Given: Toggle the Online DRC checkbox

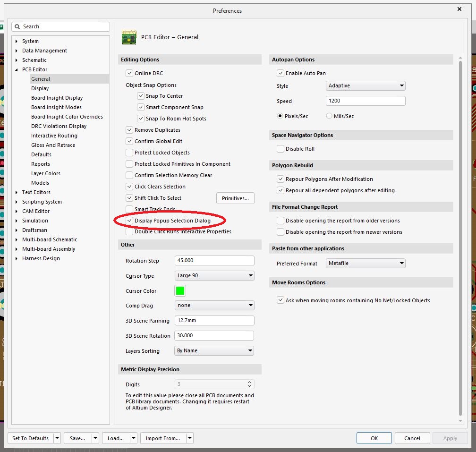Looking at the screenshot, I should [x=129, y=73].
